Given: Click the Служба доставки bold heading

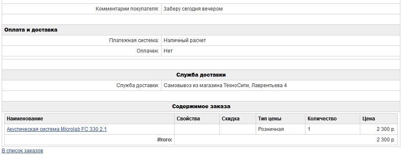Looking at the screenshot, I should coord(201,75).
